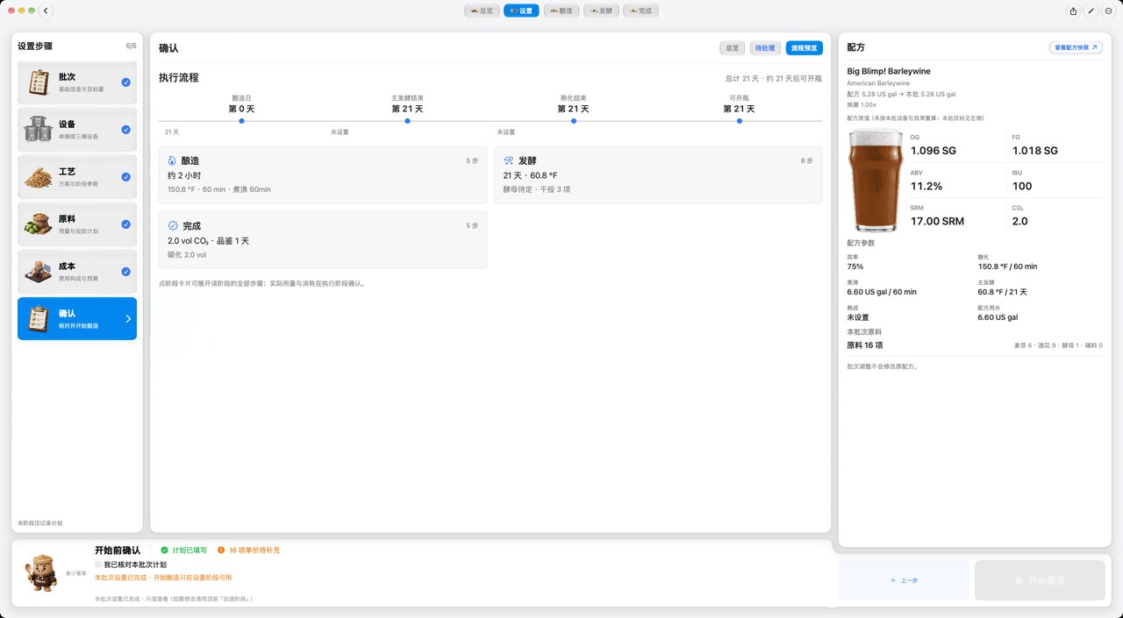
Task: Click the 可开瓶 timeline marker
Action: pyautogui.click(x=740, y=121)
